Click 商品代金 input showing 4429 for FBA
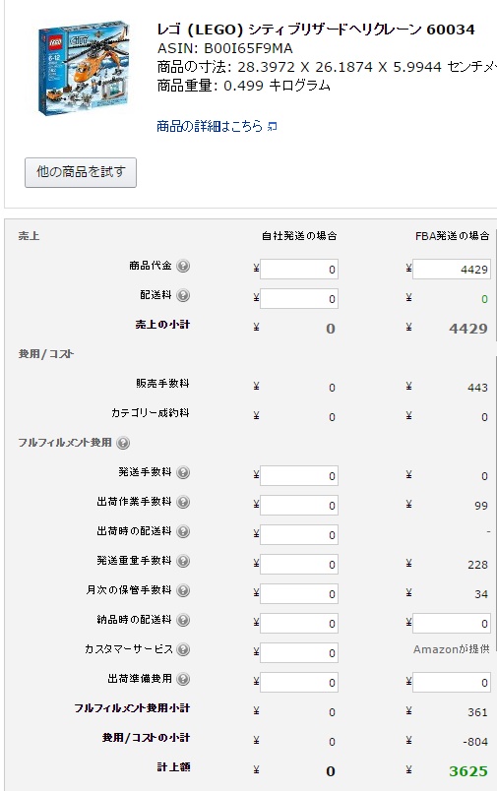 (452, 270)
